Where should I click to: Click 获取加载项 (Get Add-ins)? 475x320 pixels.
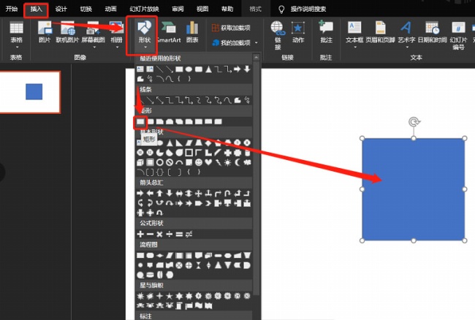(230, 28)
